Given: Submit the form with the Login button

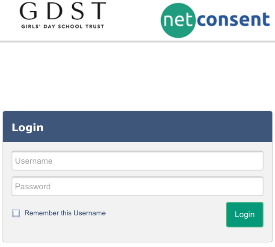Looking at the screenshot, I should click(x=245, y=215).
